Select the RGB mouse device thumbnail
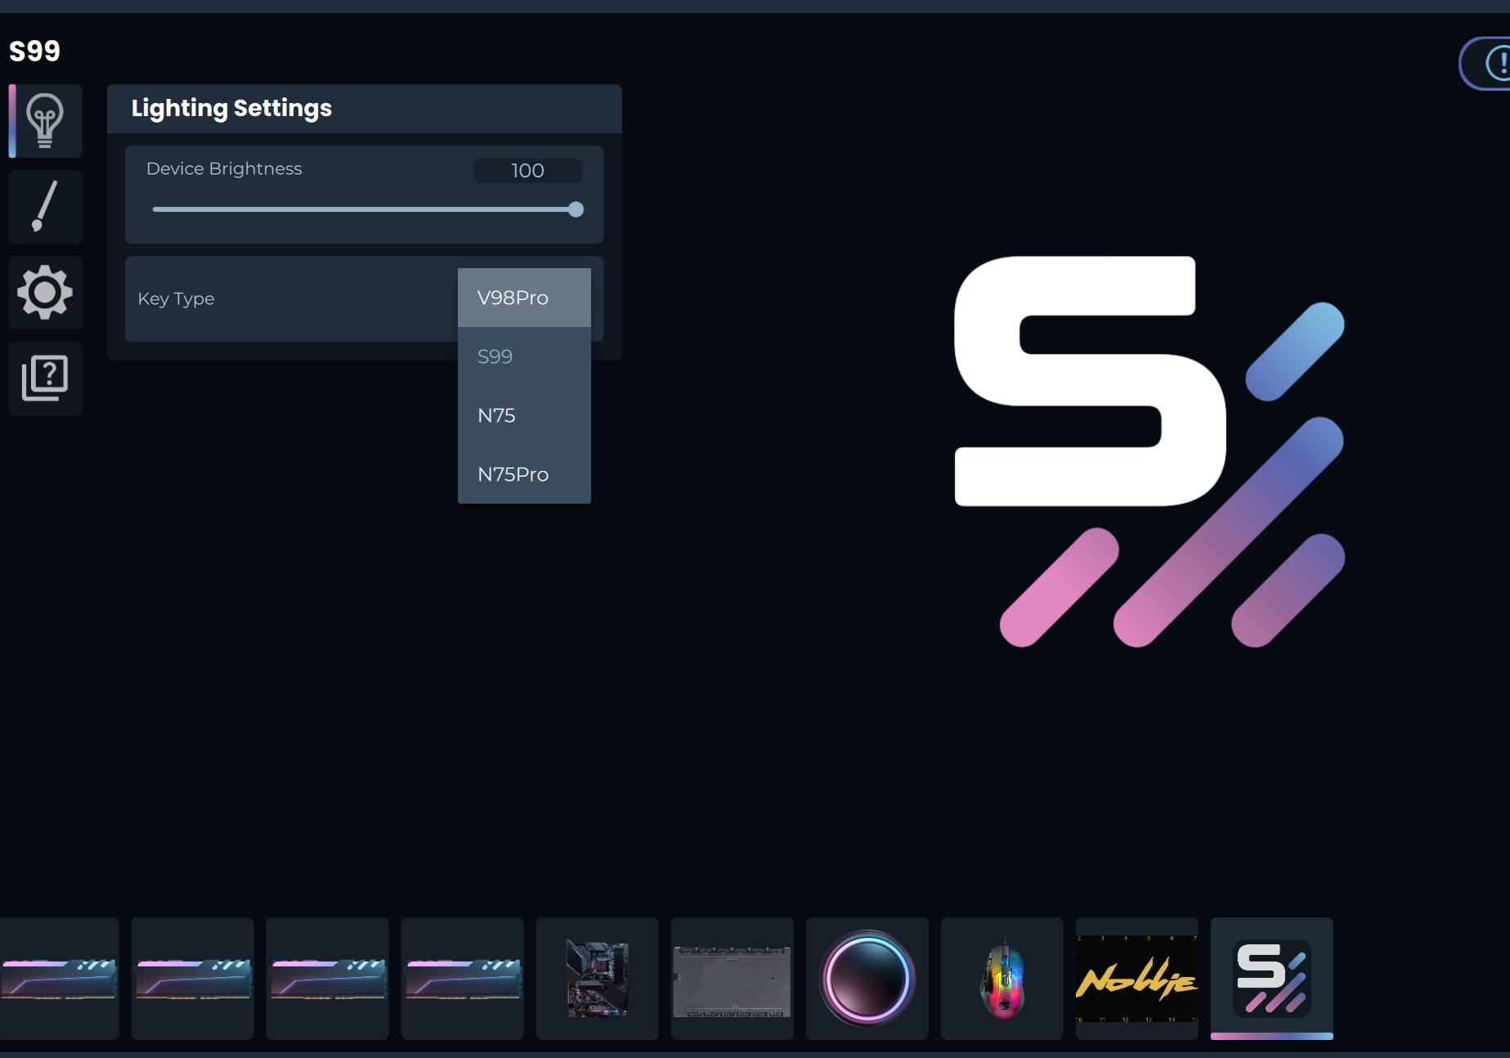The image size is (1510, 1058). point(1001,979)
